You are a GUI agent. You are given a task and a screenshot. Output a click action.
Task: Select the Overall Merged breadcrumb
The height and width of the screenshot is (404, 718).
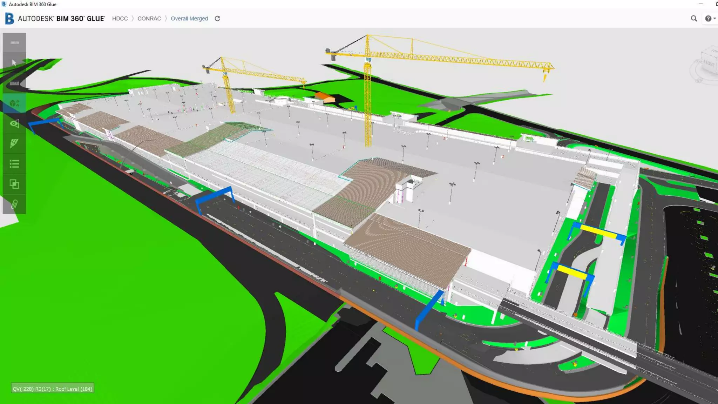189,19
